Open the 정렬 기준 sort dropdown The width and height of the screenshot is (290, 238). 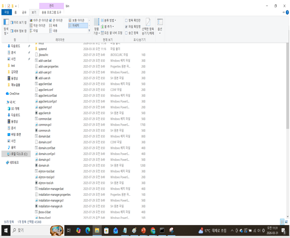[x=96, y=26]
